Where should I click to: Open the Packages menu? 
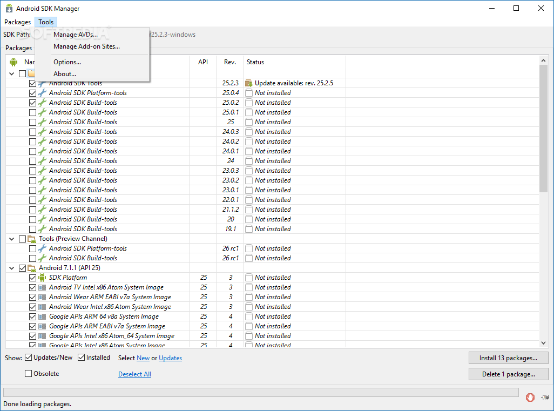click(x=17, y=22)
